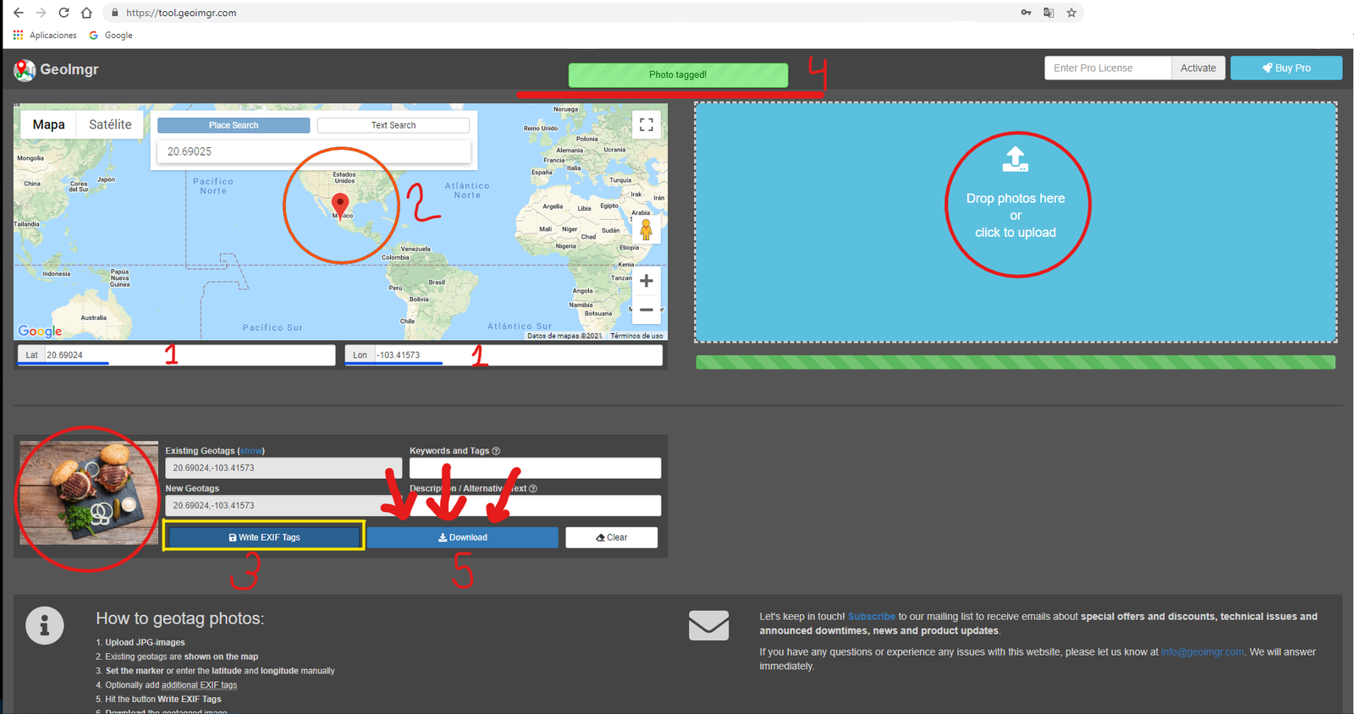Image resolution: width=1354 pixels, height=714 pixels.
Task: Show existing geotags via show link
Action: tap(251, 451)
